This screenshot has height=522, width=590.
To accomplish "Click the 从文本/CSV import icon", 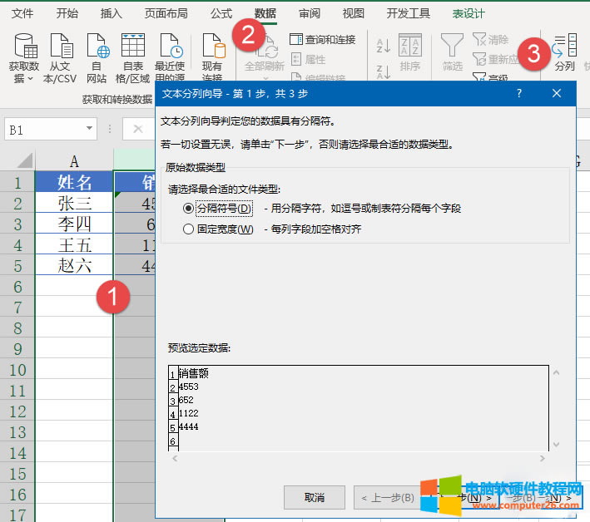I will [x=61, y=46].
